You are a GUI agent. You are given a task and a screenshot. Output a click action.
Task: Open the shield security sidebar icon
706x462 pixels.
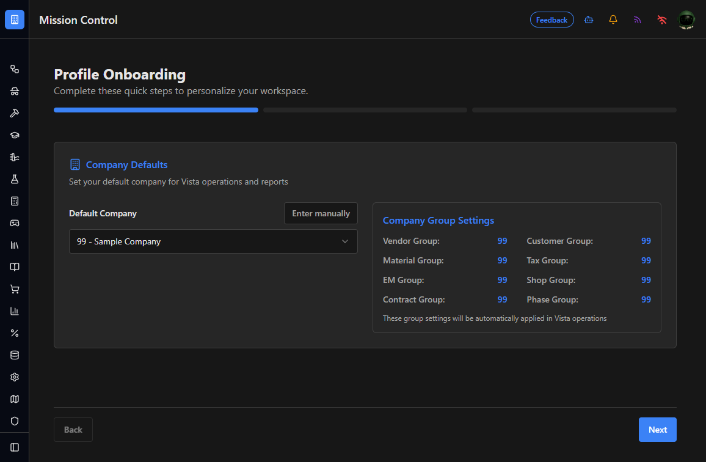point(15,421)
